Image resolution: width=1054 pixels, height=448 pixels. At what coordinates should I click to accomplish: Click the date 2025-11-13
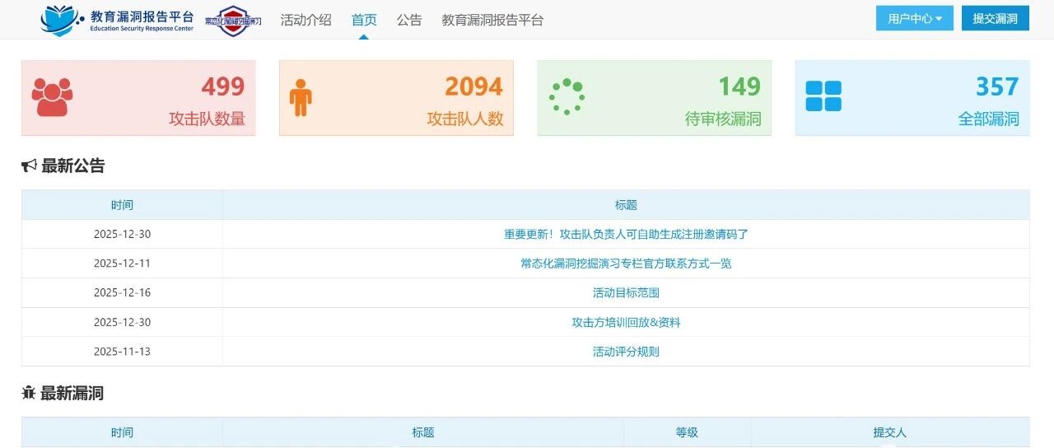point(122,352)
